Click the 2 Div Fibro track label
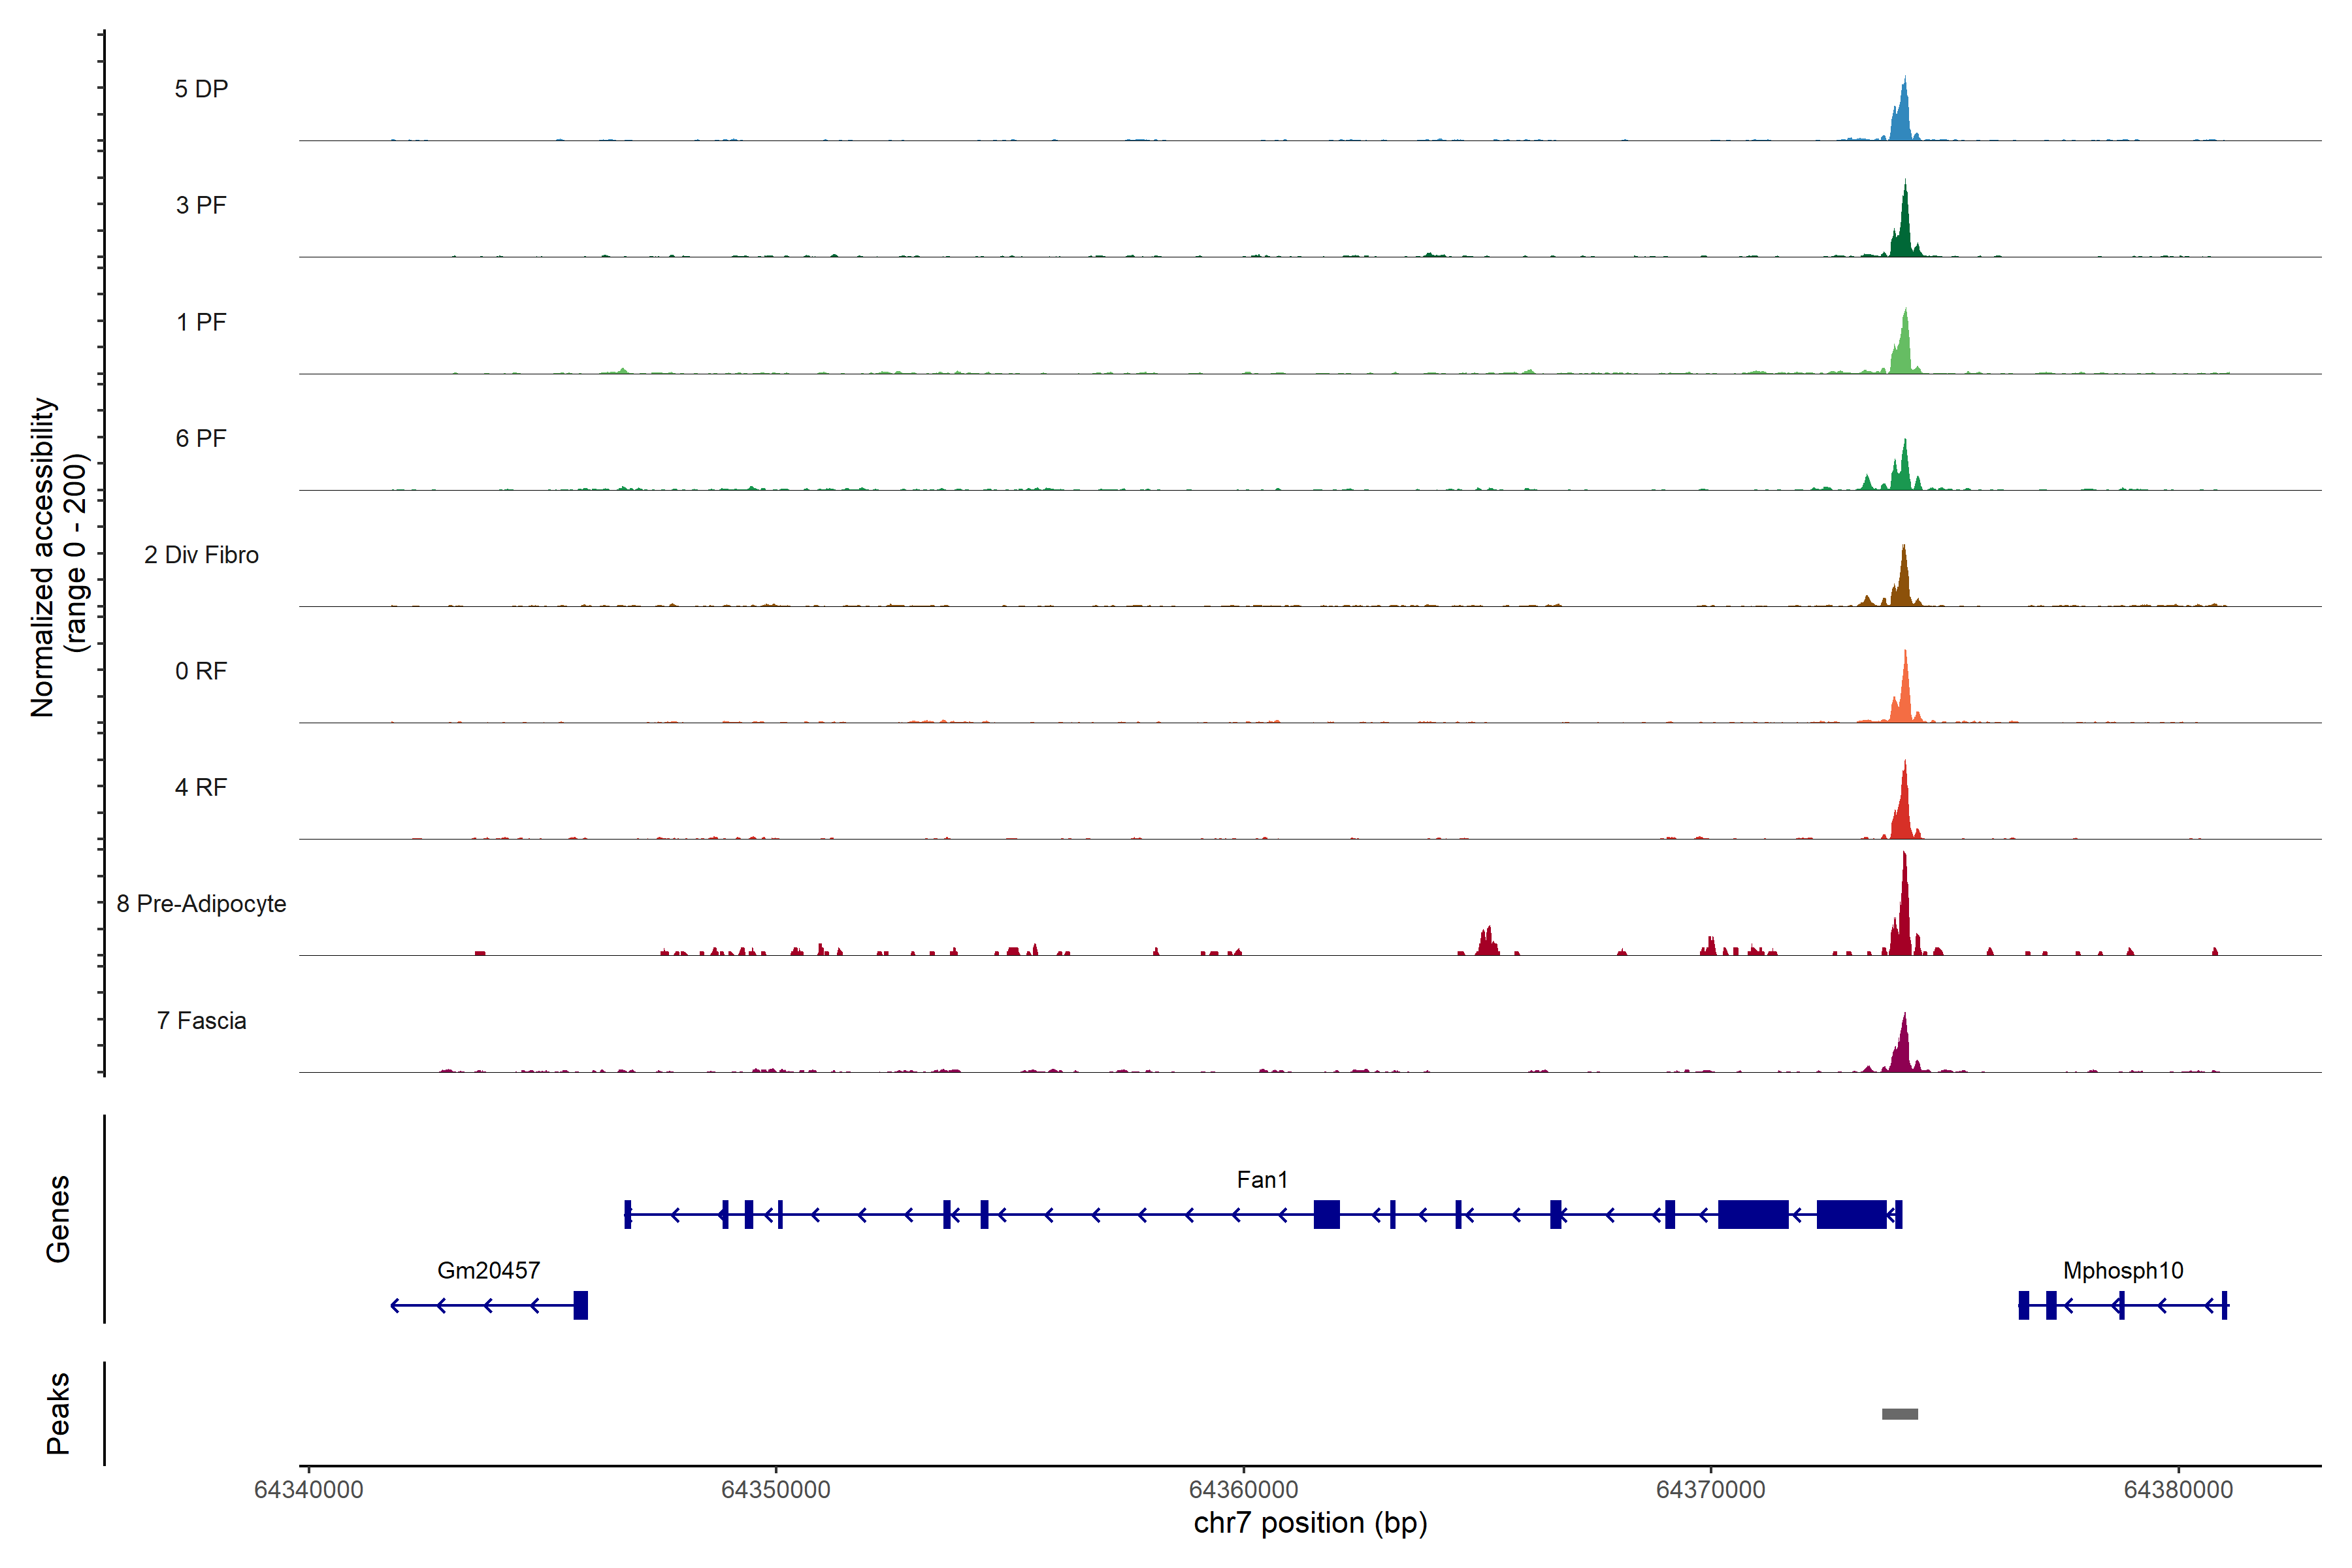The width and height of the screenshot is (2352, 1568). (201, 555)
